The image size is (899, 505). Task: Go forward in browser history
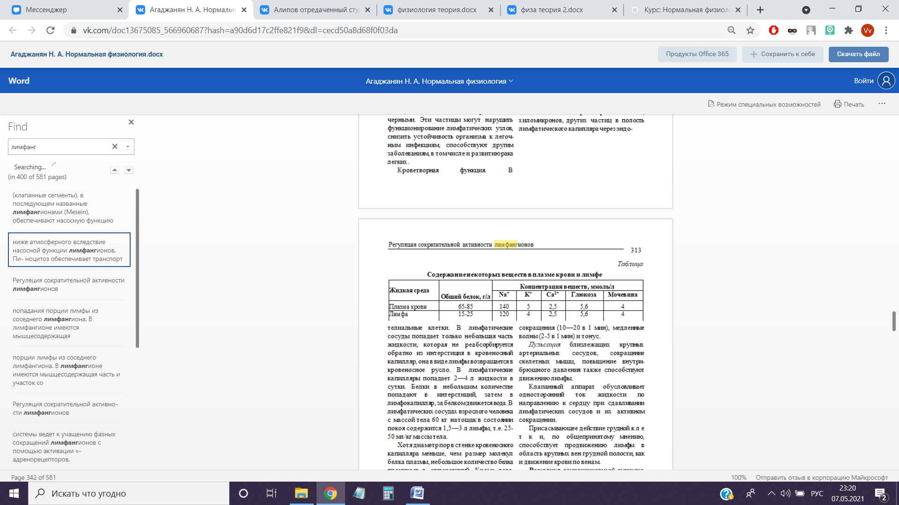coord(31,30)
